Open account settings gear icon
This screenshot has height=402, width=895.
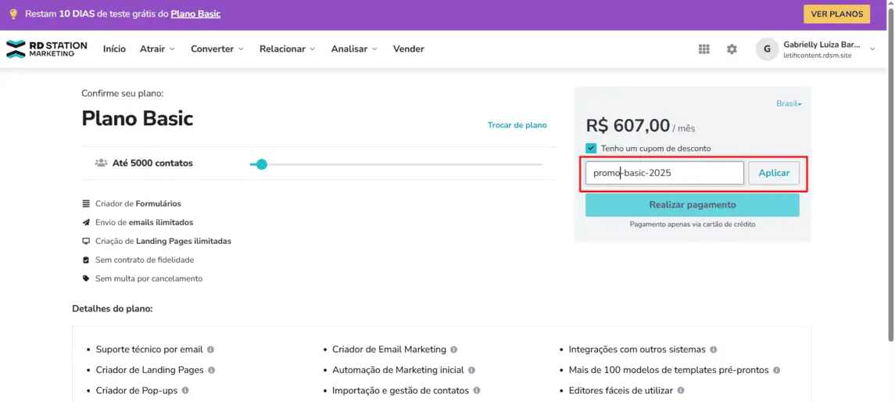(x=732, y=49)
